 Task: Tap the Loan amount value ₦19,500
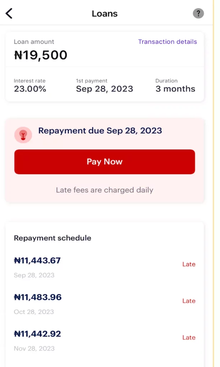click(x=40, y=55)
